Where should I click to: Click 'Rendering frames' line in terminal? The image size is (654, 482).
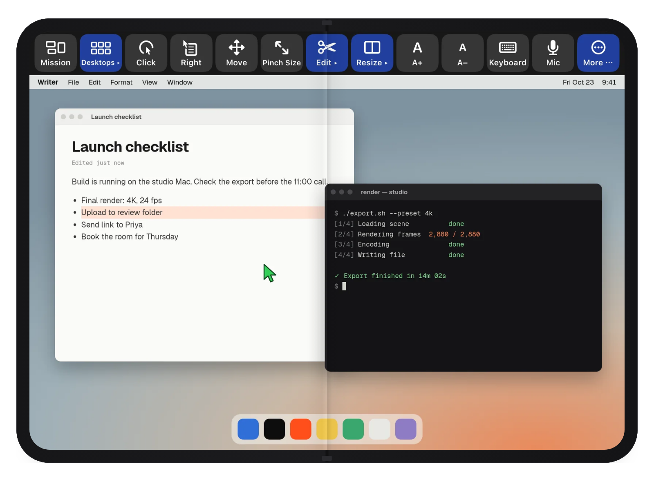pyautogui.click(x=407, y=234)
